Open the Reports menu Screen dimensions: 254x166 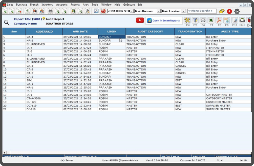click(x=75, y=4)
